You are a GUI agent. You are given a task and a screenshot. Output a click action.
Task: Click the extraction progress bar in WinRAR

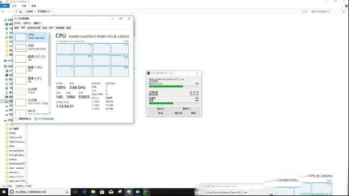pyautogui.click(x=173, y=86)
